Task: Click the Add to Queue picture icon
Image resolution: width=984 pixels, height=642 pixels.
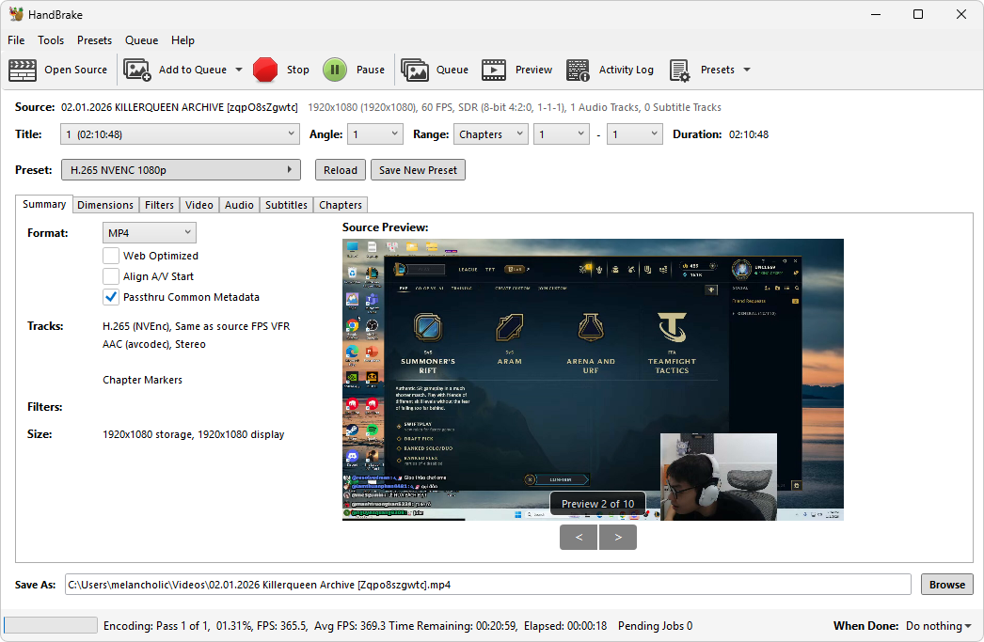Action: coord(136,70)
